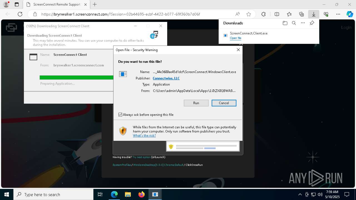Image resolution: width=356 pixels, height=200 pixels.
Task: Close the Open File Security Warning dialog
Action: (238, 50)
